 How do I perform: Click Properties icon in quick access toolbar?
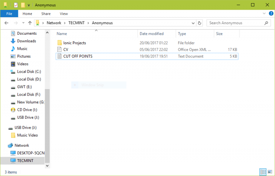point(16,5)
